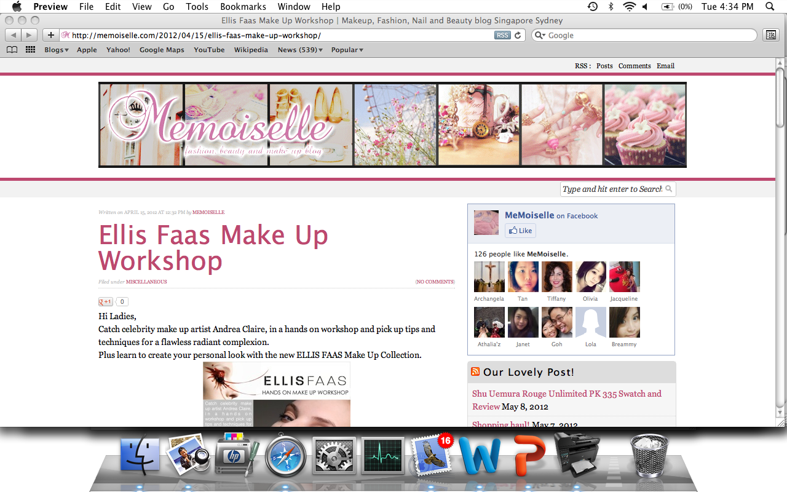Open the Trash in the Dock
787x492 pixels.
pyautogui.click(x=649, y=456)
